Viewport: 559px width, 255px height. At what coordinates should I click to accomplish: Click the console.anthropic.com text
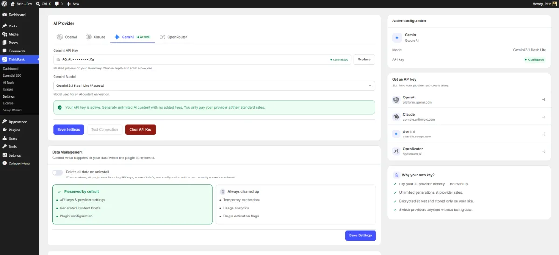(x=419, y=119)
